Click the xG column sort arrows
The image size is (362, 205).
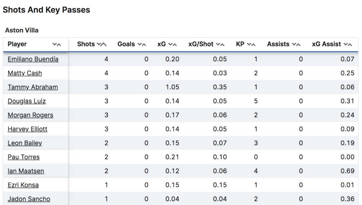click(173, 44)
